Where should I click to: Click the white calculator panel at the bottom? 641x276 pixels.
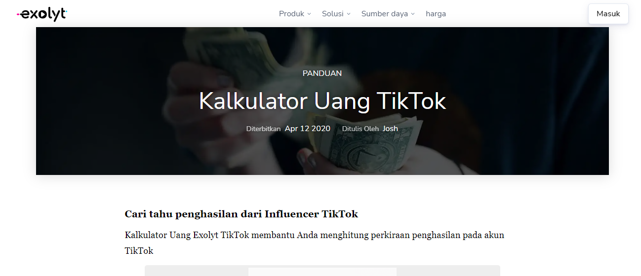[322, 272]
